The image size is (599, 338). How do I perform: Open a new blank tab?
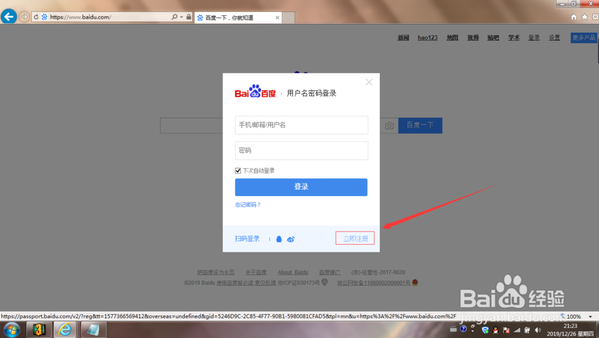[x=289, y=17]
